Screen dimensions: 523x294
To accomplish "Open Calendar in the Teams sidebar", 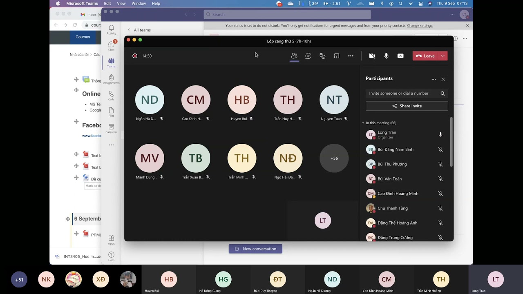I will coord(111,129).
